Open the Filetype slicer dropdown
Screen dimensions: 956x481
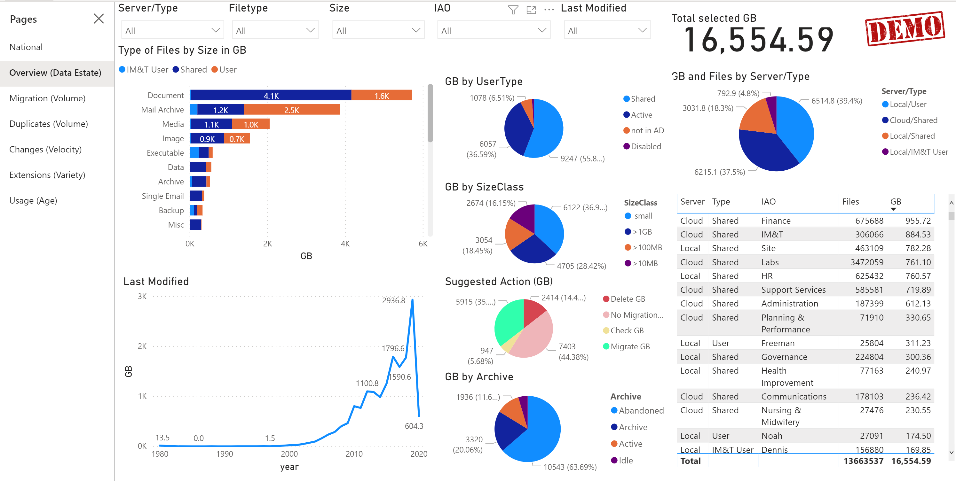coord(310,30)
